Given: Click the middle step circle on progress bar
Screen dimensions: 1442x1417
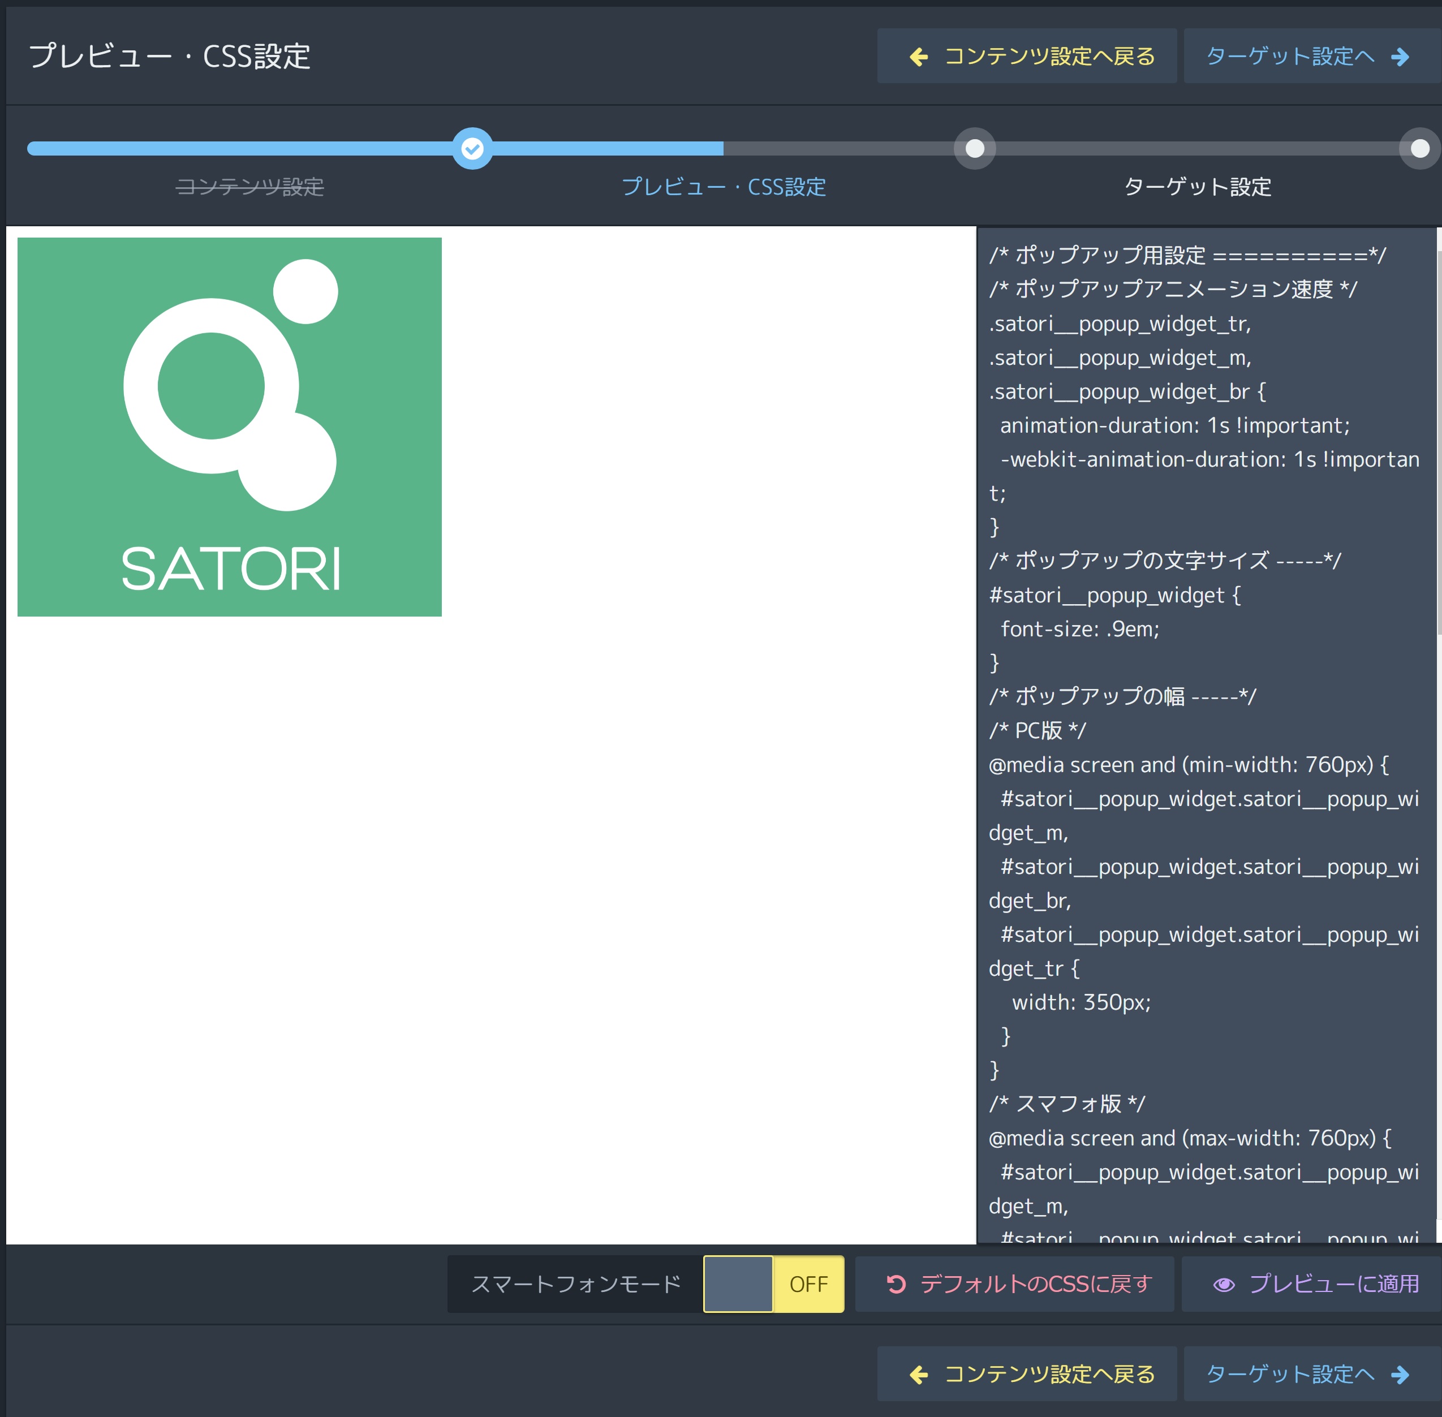Looking at the screenshot, I should (x=975, y=149).
